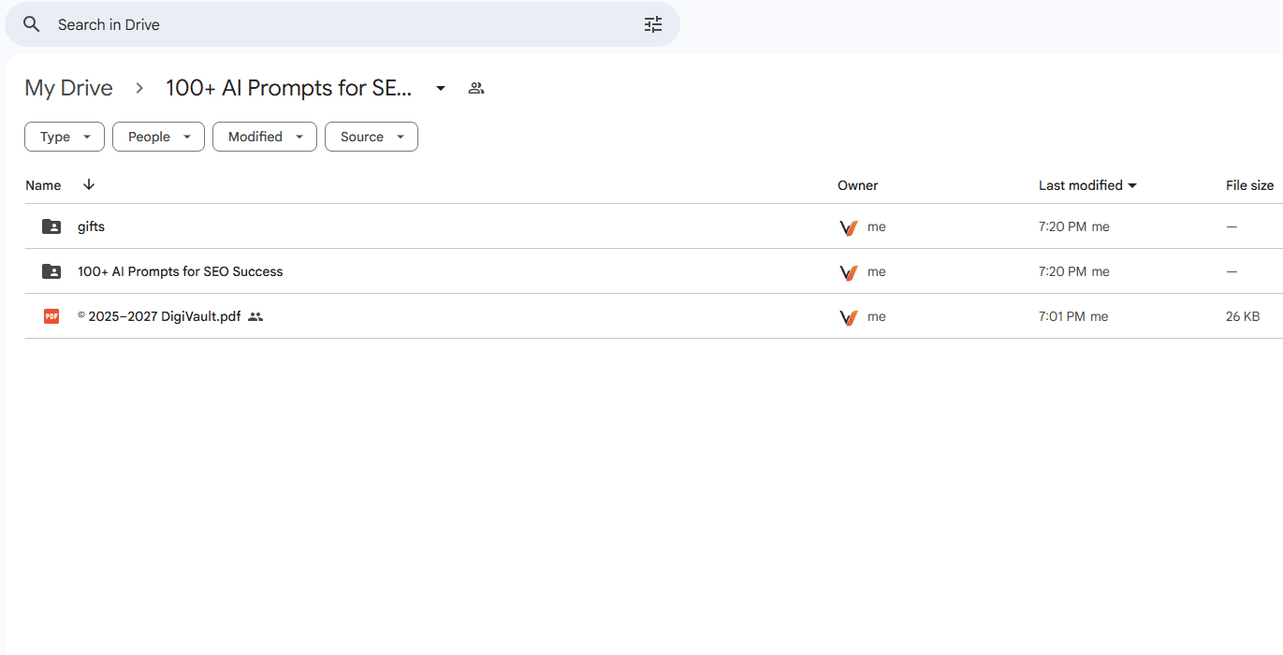Click owner avatar in the DigiVault.pdf row

849,316
